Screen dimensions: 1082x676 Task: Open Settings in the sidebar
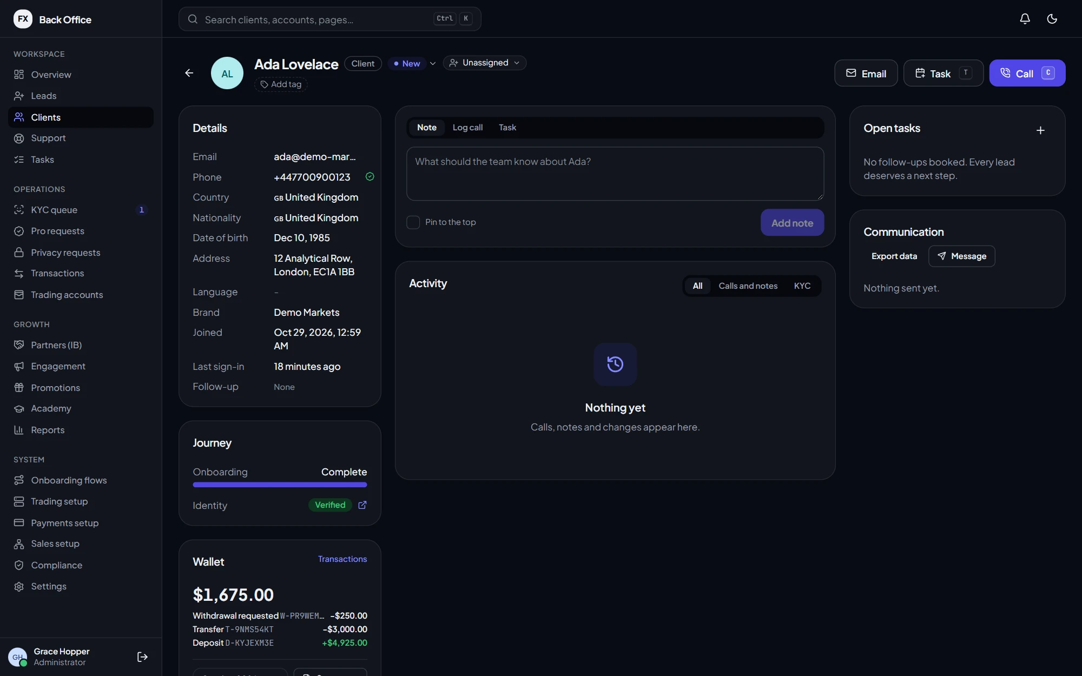click(x=81, y=586)
